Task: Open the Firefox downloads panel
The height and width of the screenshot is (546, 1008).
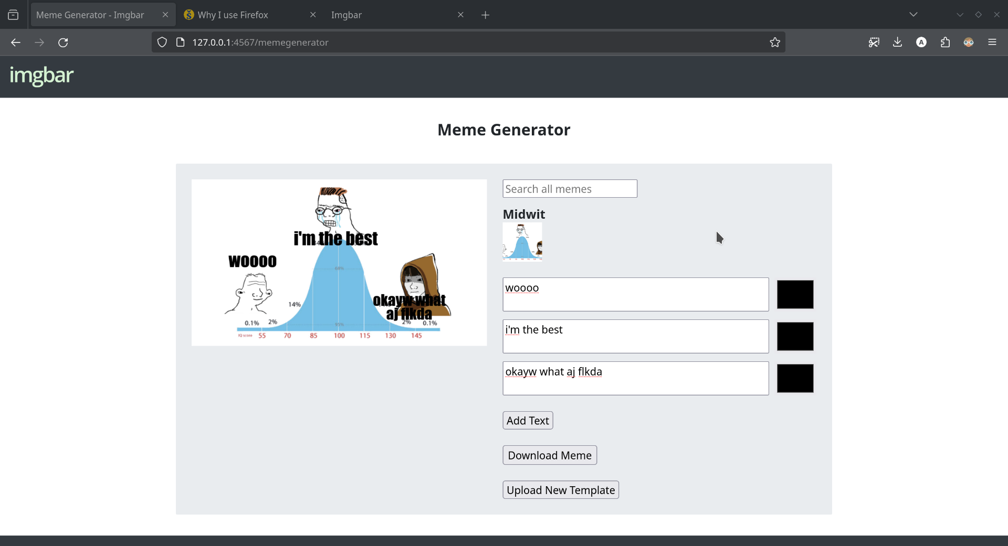Action: pos(898,42)
